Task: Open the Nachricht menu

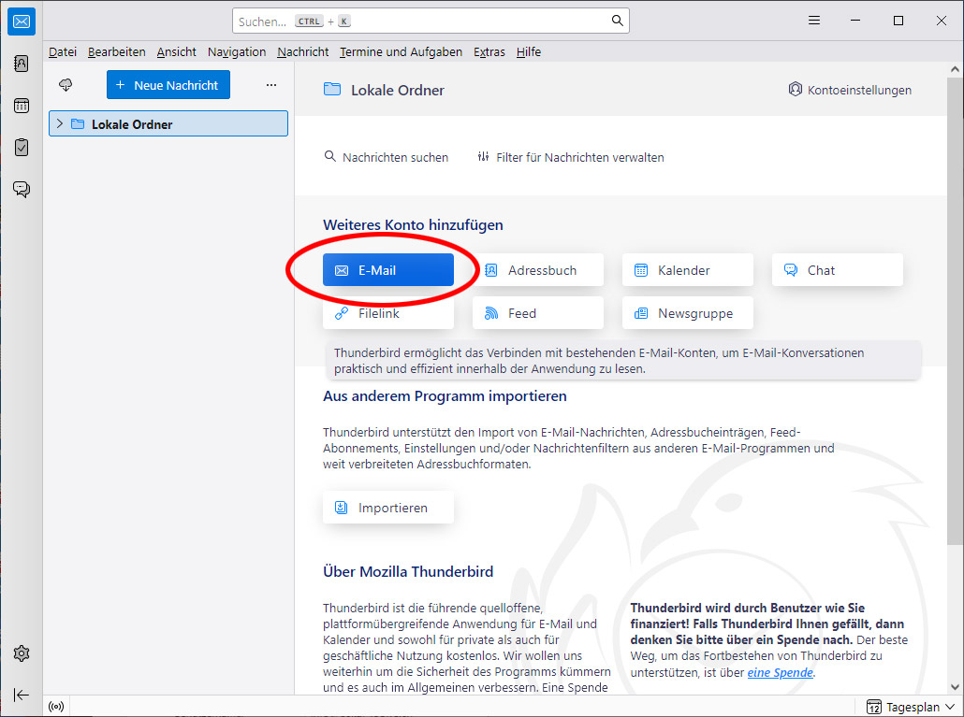Action: point(302,51)
